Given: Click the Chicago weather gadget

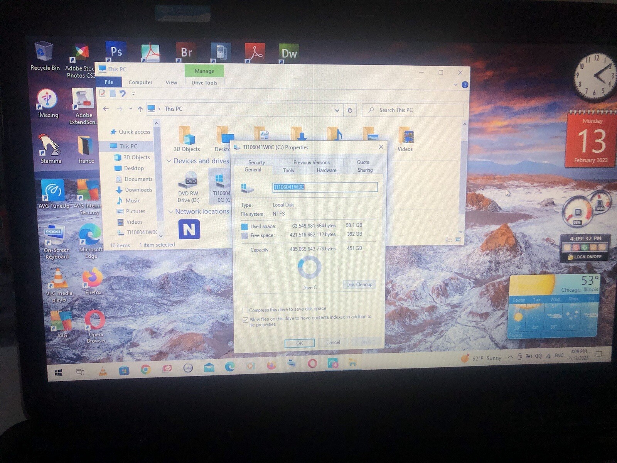Looking at the screenshot, I should [x=553, y=307].
